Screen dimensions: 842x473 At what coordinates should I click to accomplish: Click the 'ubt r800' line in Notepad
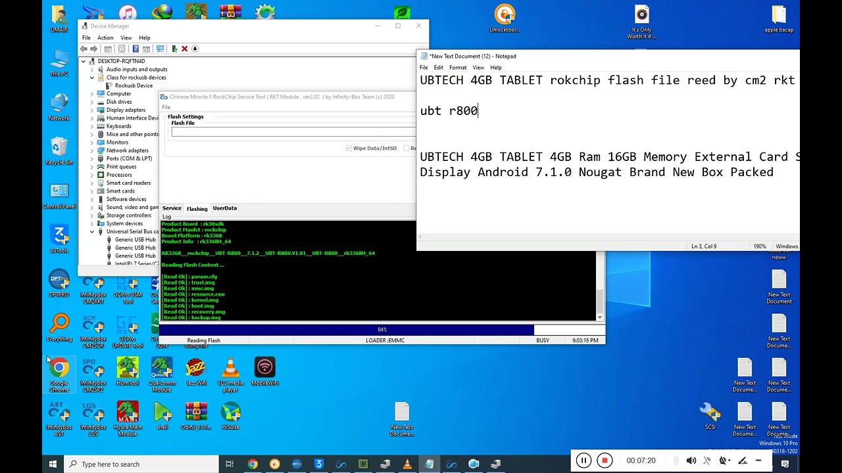(449, 110)
